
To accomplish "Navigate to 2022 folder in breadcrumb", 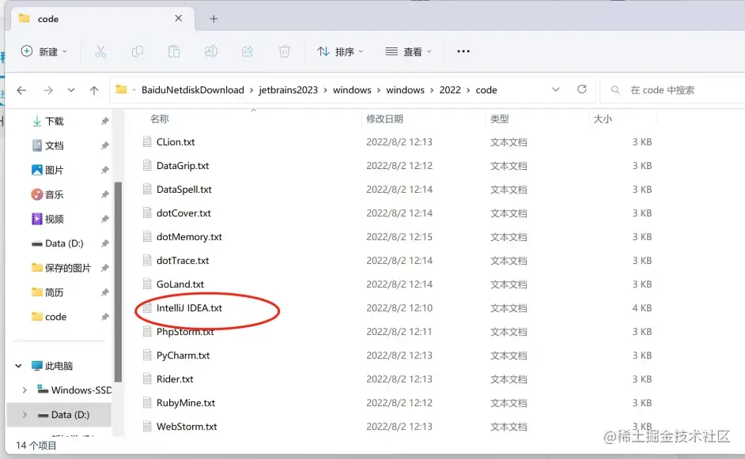I will coord(450,90).
